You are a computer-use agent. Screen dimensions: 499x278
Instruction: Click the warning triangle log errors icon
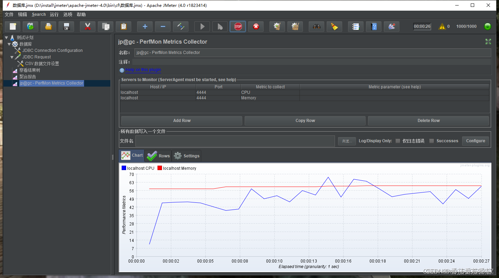[x=442, y=26]
